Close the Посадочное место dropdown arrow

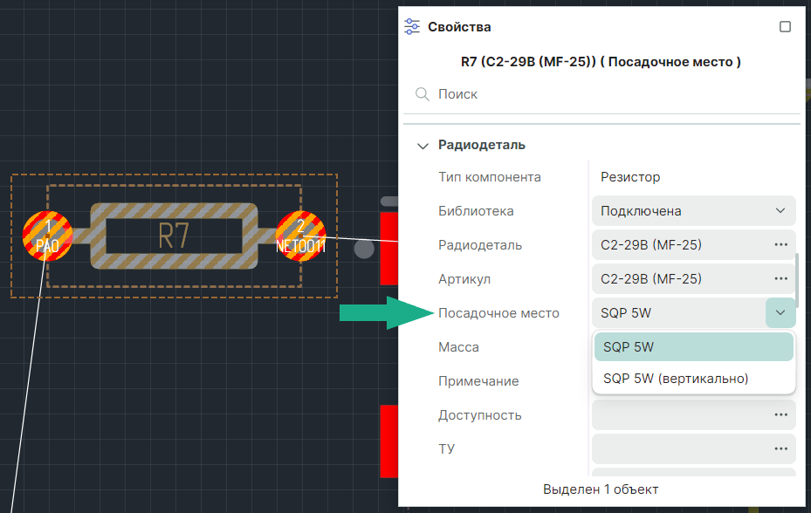coord(780,313)
